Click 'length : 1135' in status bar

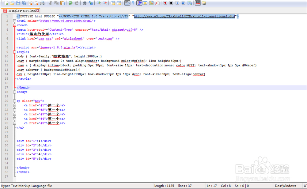coord(164,186)
